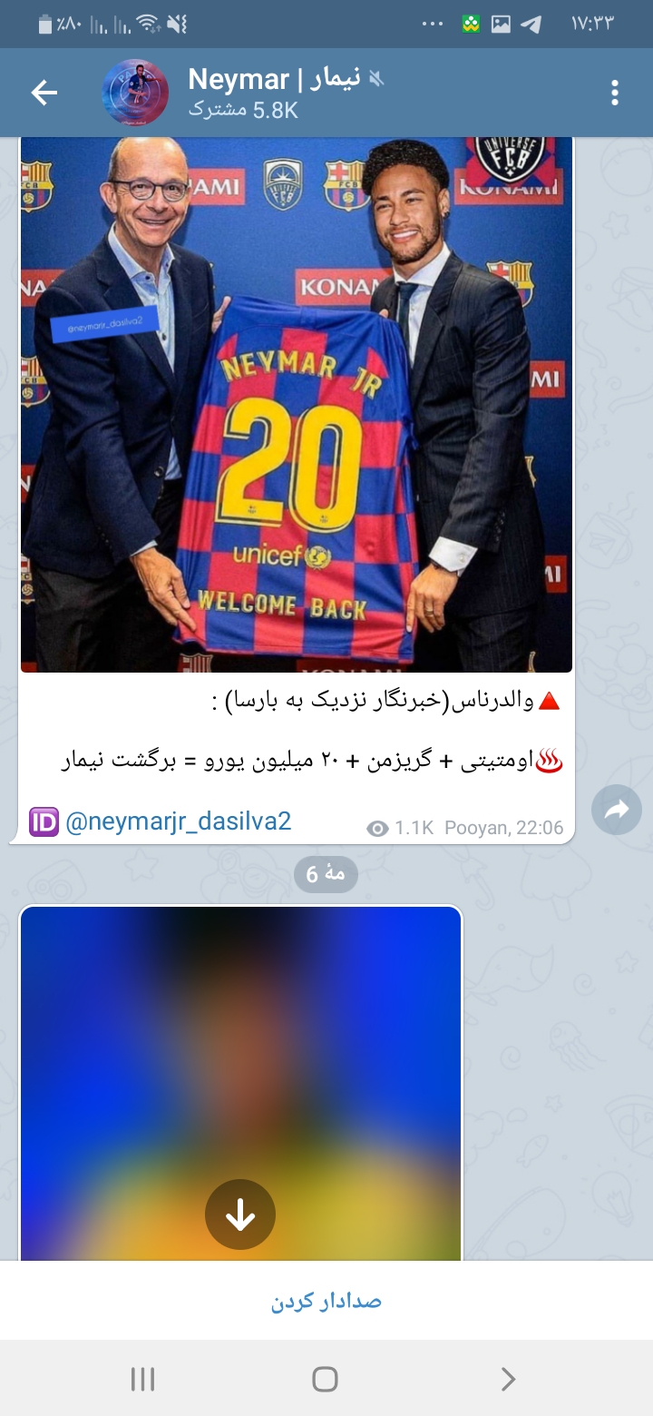Tap the blurred image preview
This screenshot has height=1416, width=653.
click(240, 1083)
